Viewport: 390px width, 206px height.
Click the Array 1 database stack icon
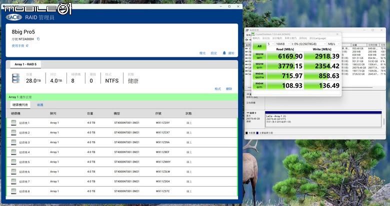[15, 78]
